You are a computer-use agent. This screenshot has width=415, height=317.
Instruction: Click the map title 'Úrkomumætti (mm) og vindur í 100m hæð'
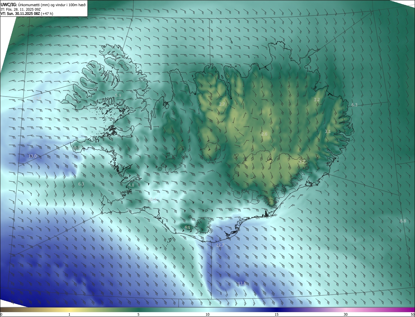[52, 5]
